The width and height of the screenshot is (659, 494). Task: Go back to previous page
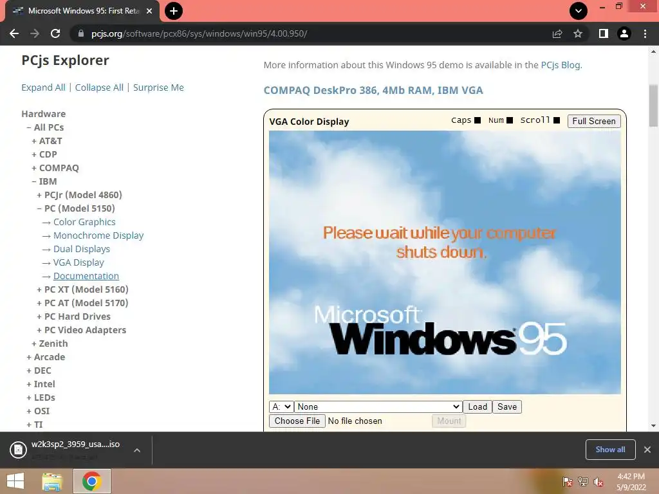[14, 33]
